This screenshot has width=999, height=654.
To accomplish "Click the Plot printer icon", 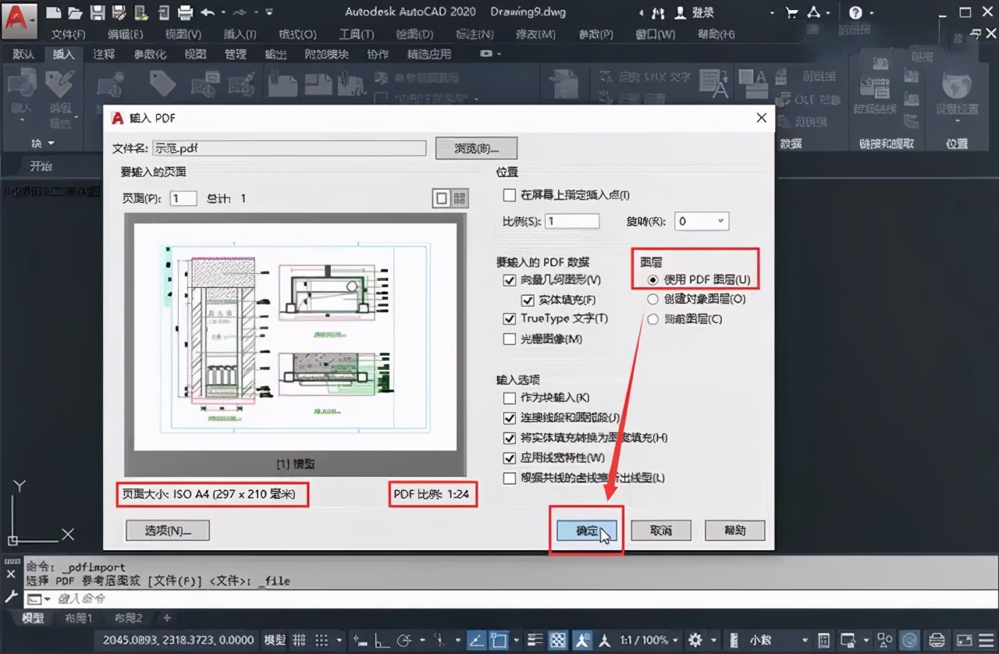I will pos(185,12).
